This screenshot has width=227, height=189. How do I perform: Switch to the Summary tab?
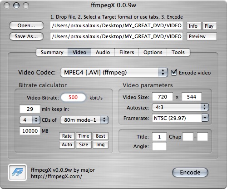52,52
